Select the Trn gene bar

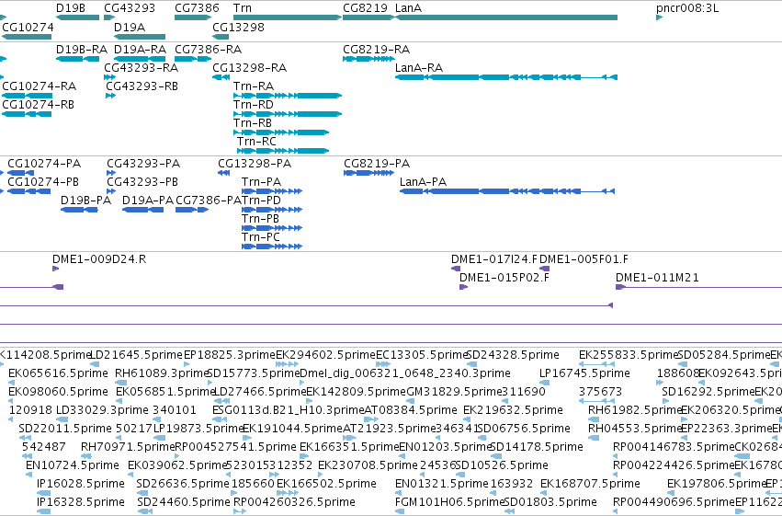click(288, 17)
